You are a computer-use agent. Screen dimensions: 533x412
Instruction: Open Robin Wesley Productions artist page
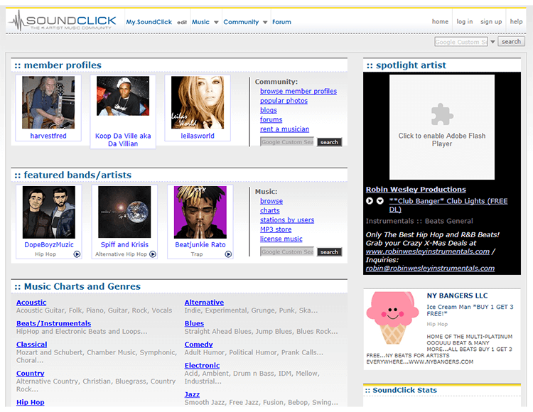[416, 190]
